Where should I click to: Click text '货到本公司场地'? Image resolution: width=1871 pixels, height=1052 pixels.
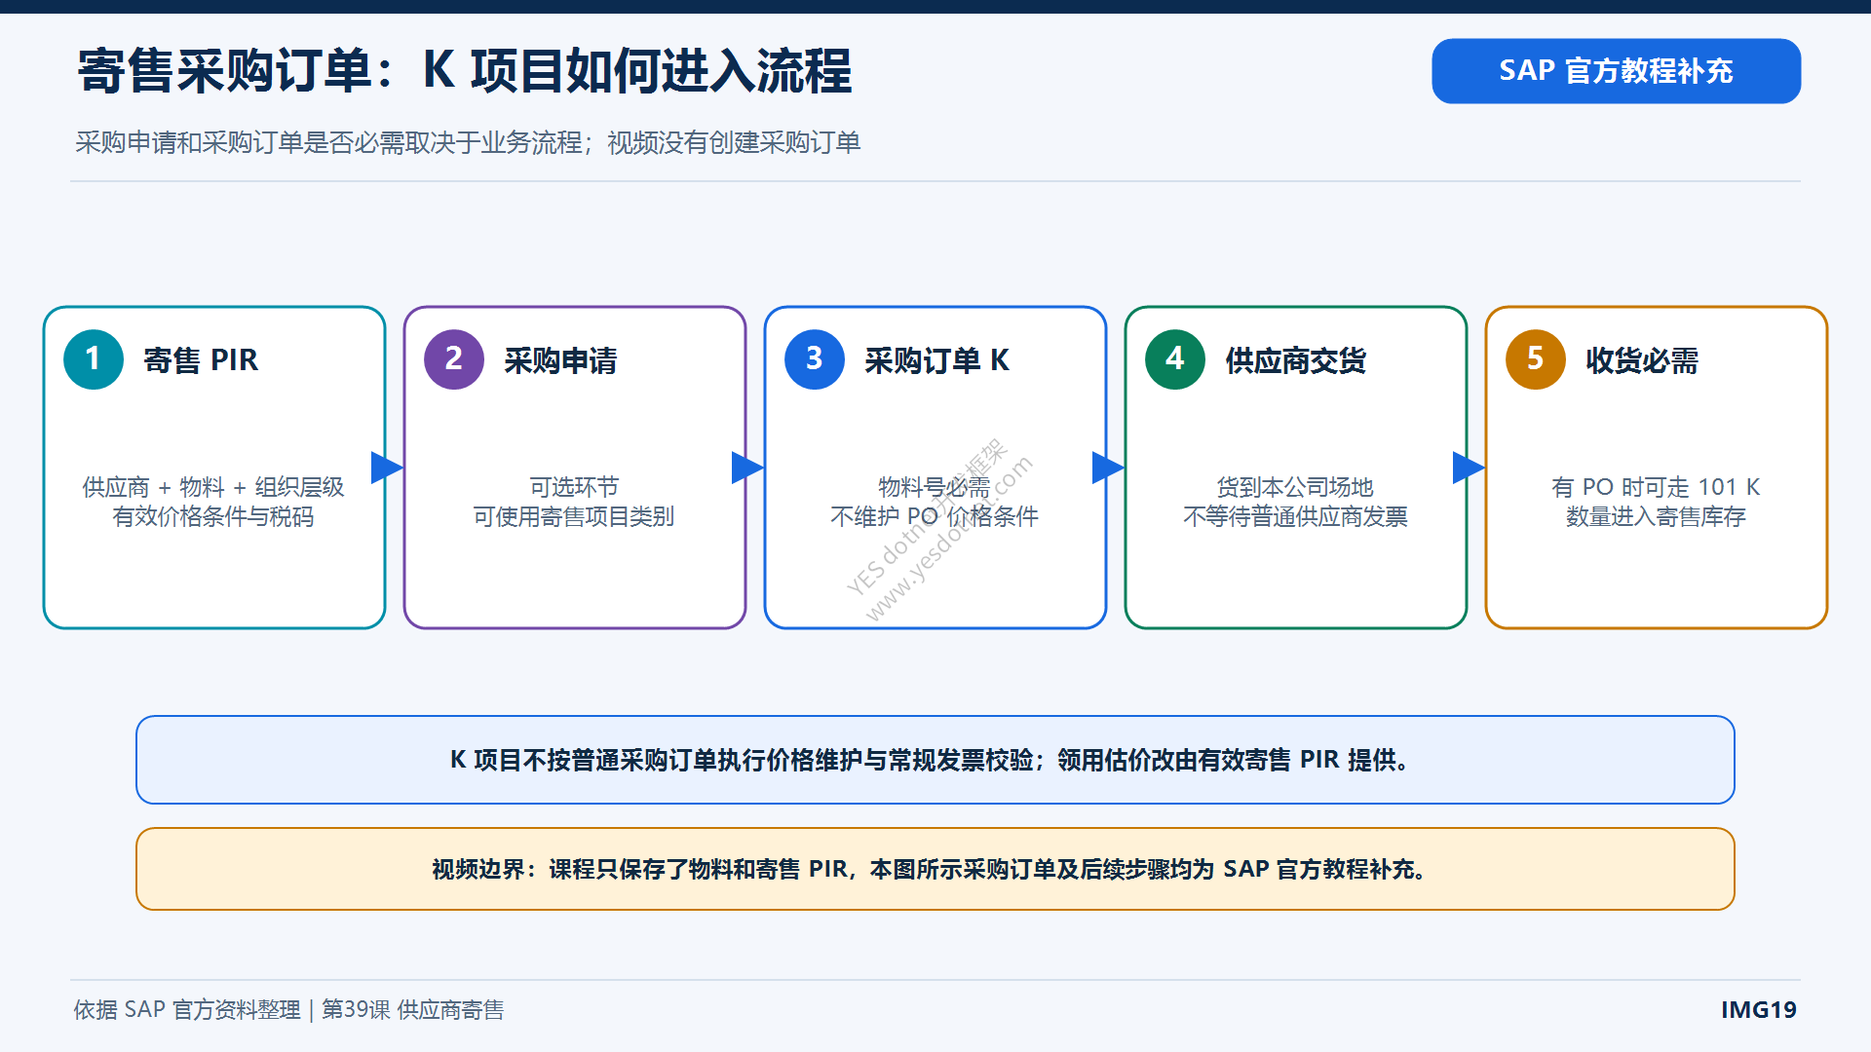click(1295, 487)
